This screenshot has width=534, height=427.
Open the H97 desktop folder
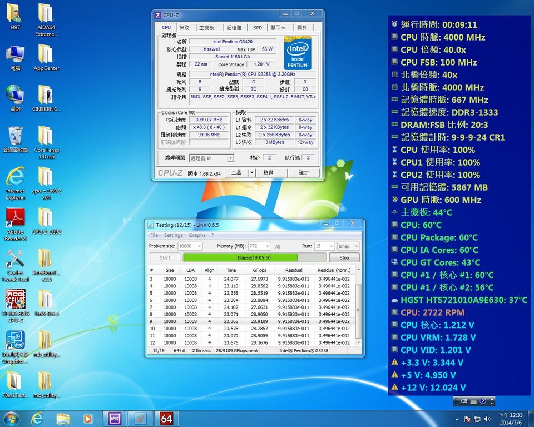click(x=14, y=17)
